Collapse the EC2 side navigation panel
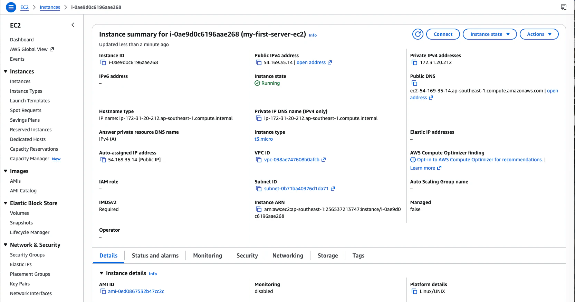575x302 pixels. point(73,25)
